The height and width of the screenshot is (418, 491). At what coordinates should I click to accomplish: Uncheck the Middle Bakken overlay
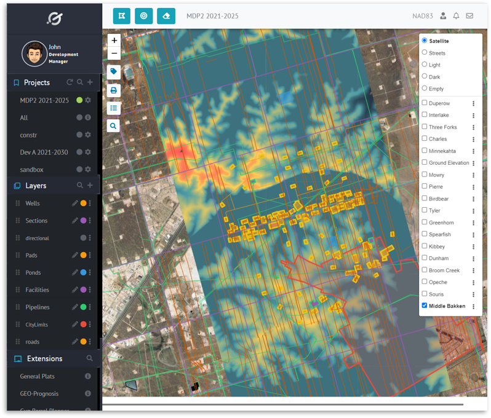click(x=425, y=306)
